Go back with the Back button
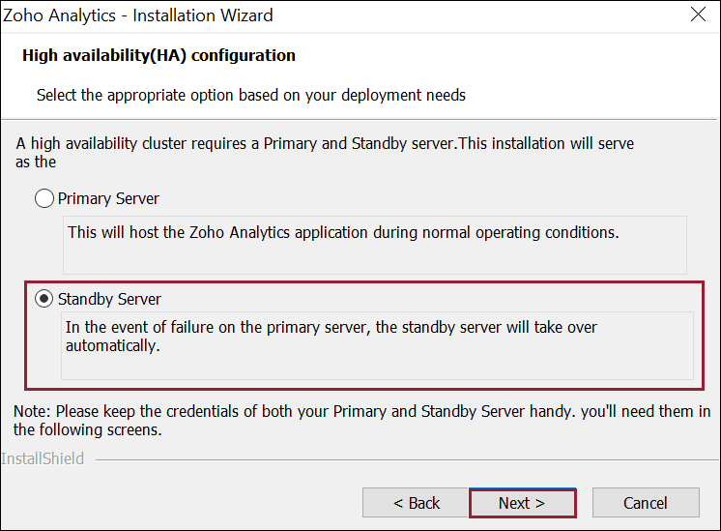Image resolution: width=721 pixels, height=531 pixels. 417,503
